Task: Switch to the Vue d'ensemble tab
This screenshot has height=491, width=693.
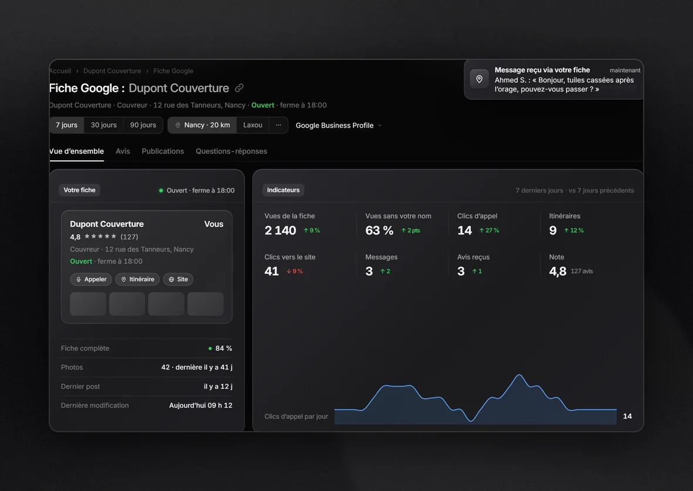Action: 76,151
